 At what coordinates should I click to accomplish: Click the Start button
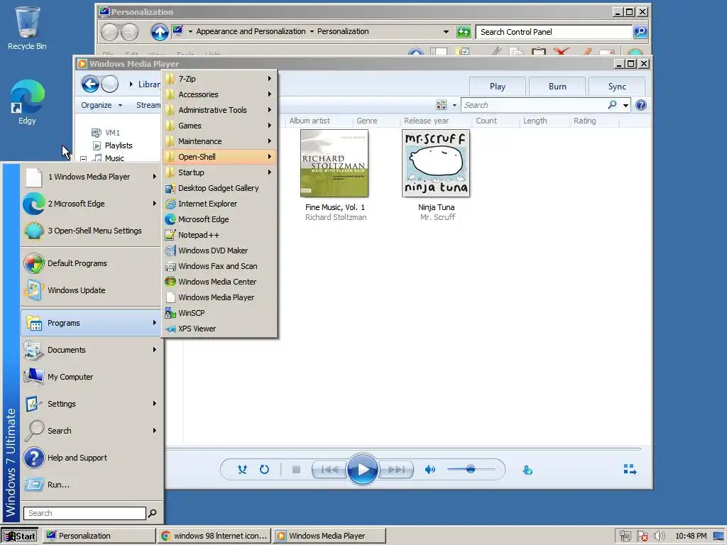tap(19, 536)
